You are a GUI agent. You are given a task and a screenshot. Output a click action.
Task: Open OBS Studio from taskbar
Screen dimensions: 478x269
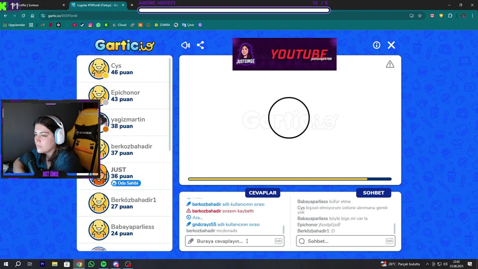pyautogui.click(x=128, y=264)
